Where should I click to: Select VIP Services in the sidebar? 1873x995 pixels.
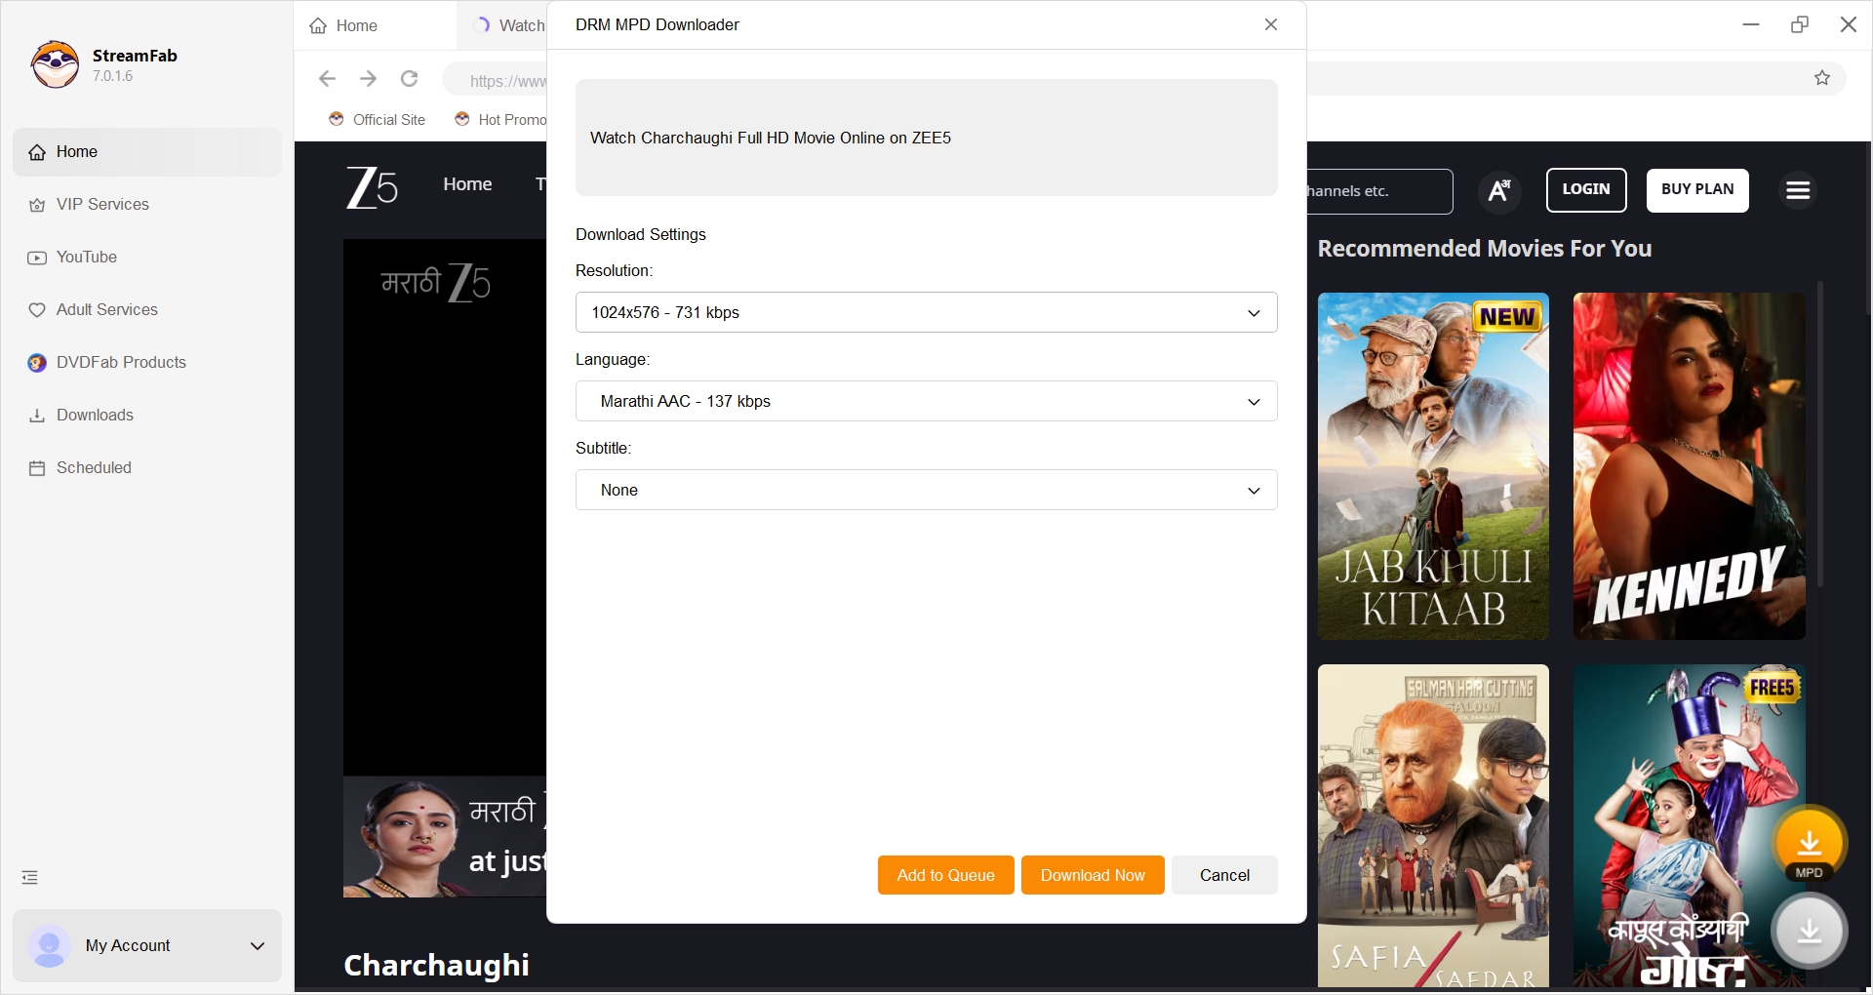[x=101, y=204]
